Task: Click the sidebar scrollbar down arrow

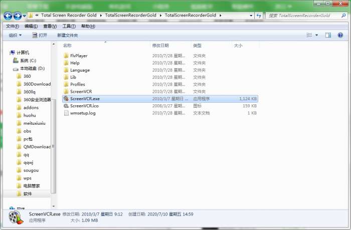Action: tap(54, 206)
